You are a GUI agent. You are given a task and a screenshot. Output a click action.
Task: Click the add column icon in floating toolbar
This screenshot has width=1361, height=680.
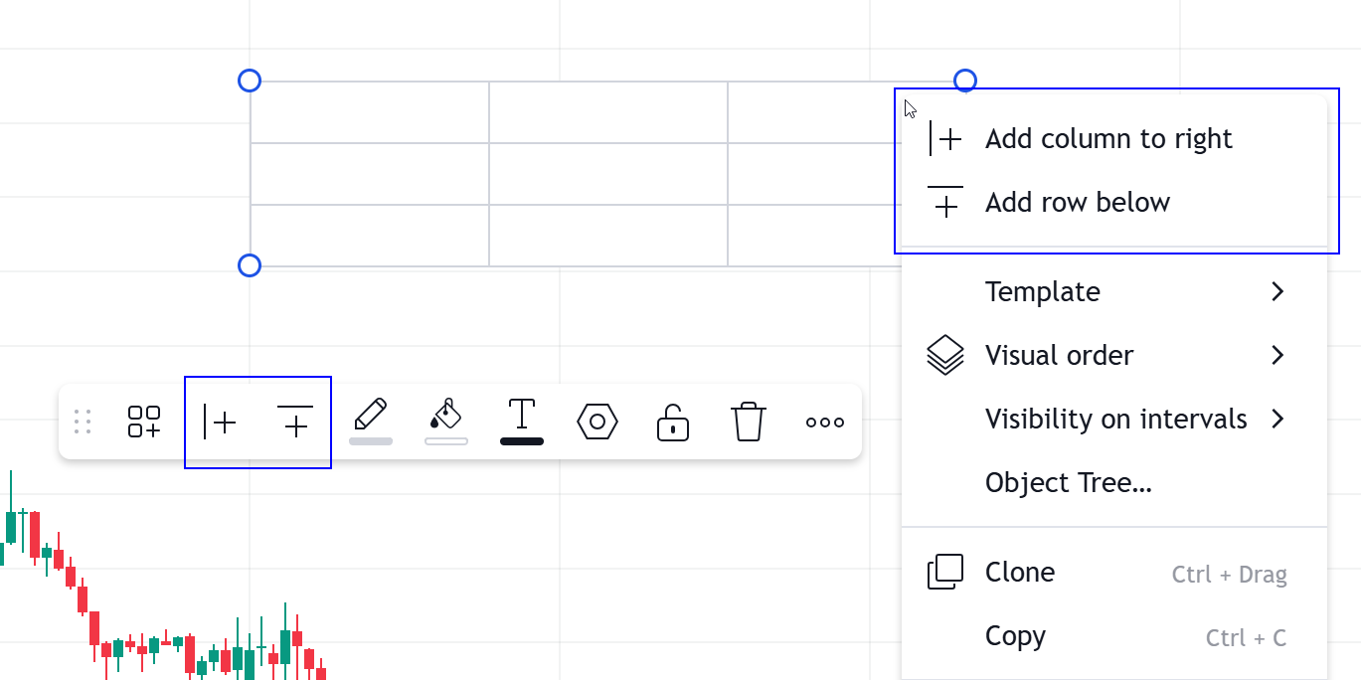coord(220,422)
